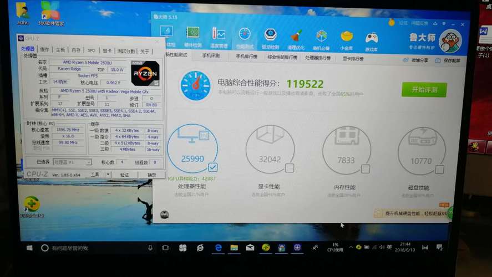Click the 0.962 V core voltage field
The image size is (492, 277).
coord(113,83)
